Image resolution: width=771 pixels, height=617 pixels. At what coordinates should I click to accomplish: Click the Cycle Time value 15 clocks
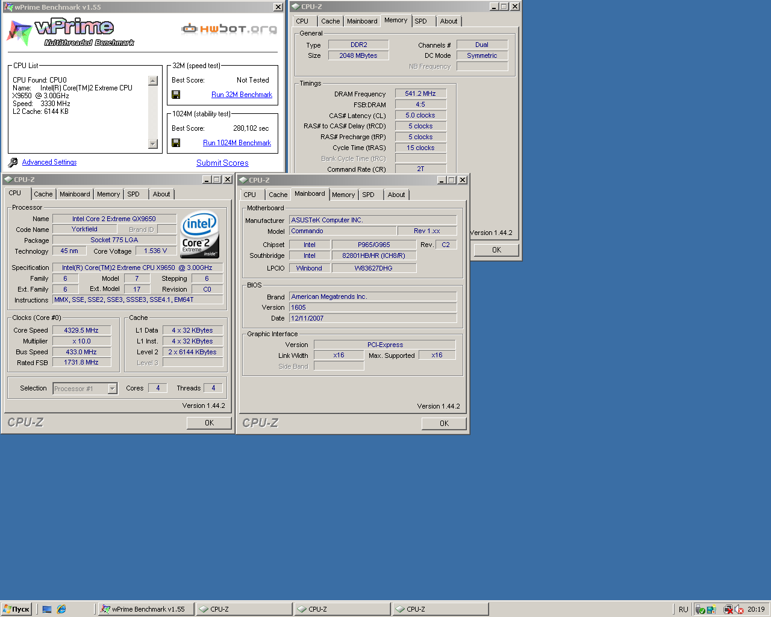pyautogui.click(x=420, y=148)
